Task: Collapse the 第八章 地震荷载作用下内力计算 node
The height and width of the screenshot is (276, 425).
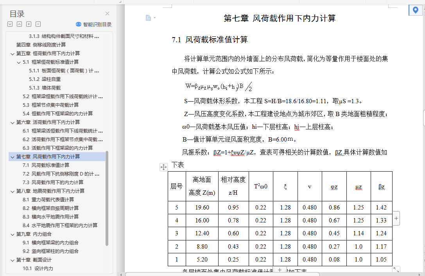Action: point(13,192)
